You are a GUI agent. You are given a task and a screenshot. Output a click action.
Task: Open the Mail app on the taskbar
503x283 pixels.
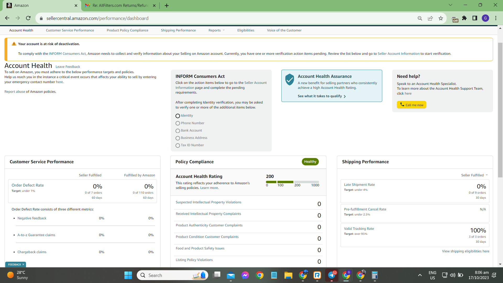coord(231,275)
